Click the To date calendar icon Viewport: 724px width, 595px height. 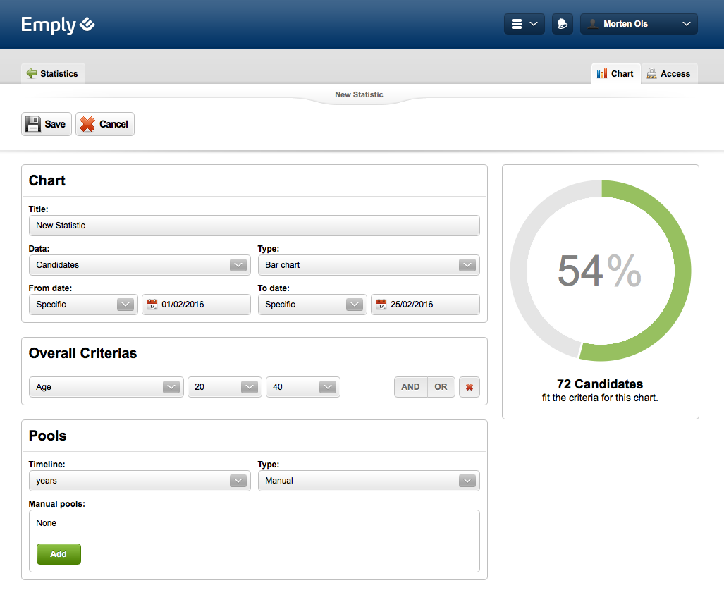click(x=381, y=305)
